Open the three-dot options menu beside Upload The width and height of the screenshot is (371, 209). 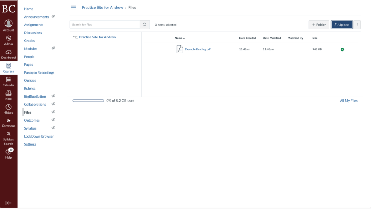(x=357, y=24)
